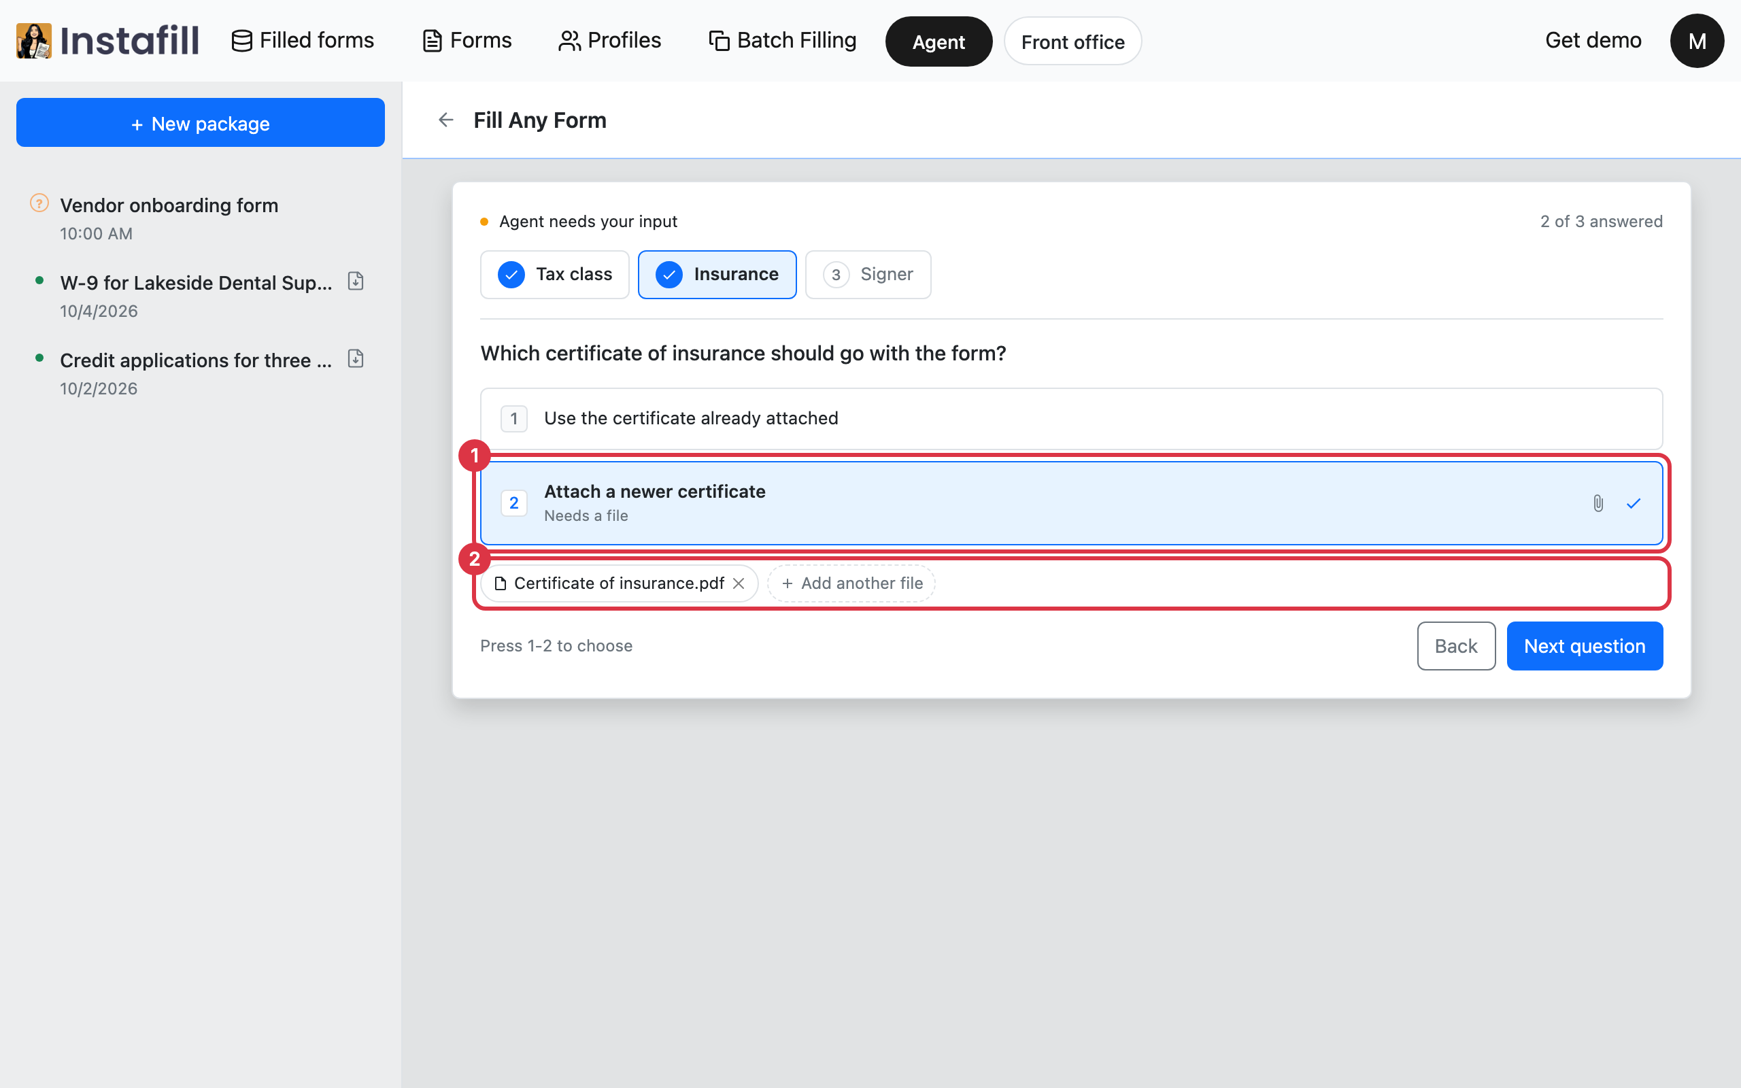
Task: Click the 'Agent needs your input' status text
Action: (x=588, y=222)
